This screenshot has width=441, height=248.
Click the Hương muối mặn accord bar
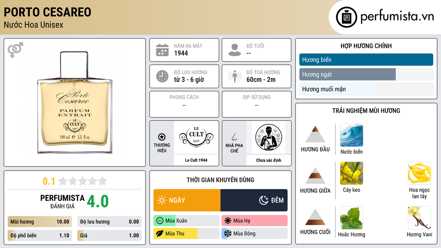click(366, 89)
